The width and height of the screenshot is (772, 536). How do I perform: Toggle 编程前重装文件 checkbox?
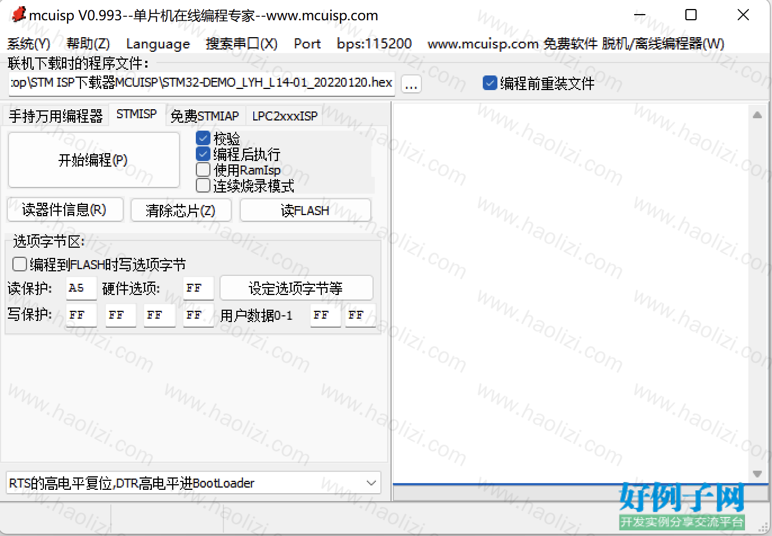(x=538, y=83)
